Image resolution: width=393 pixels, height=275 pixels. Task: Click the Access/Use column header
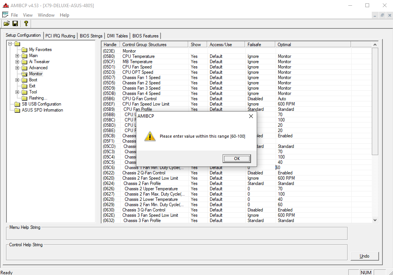226,45
